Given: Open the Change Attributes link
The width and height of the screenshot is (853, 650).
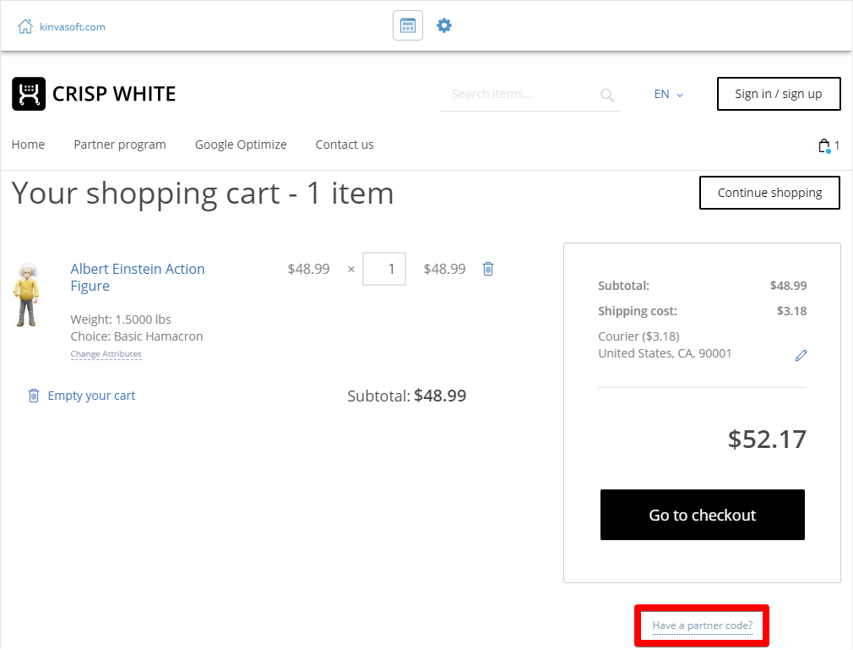Looking at the screenshot, I should pos(106,354).
